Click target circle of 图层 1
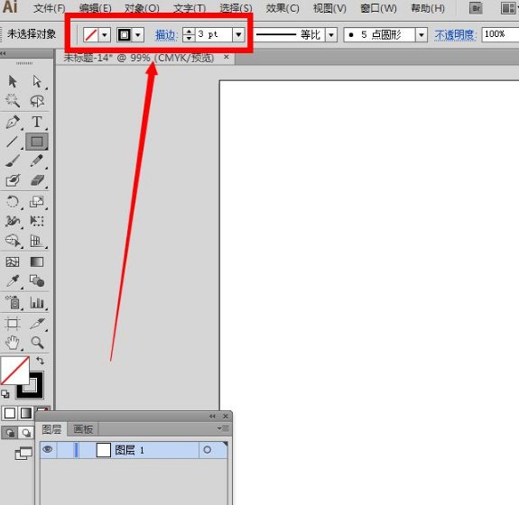This screenshot has width=519, height=505. tap(208, 450)
